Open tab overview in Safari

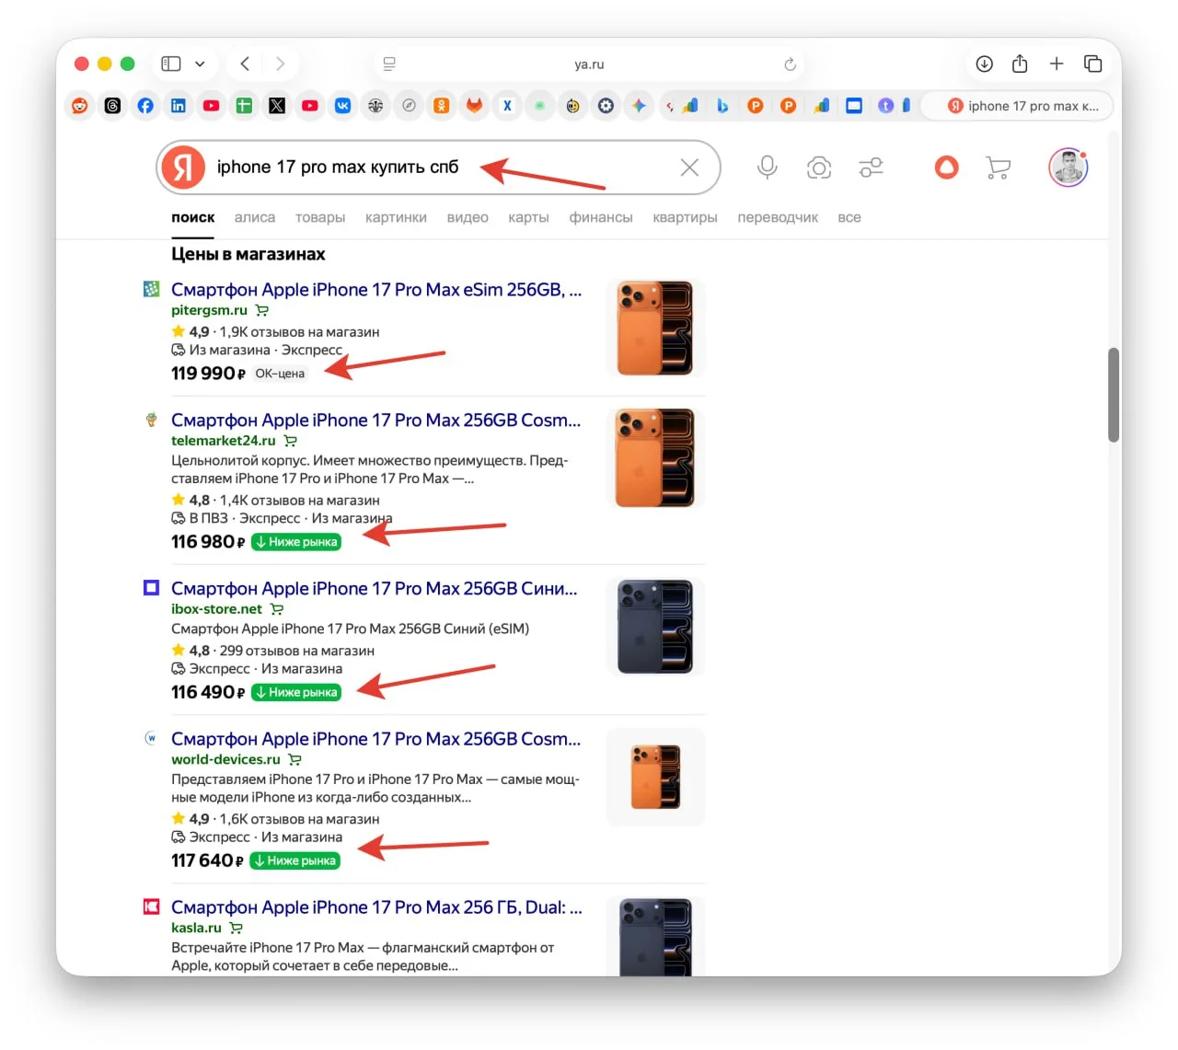pyautogui.click(x=1092, y=63)
